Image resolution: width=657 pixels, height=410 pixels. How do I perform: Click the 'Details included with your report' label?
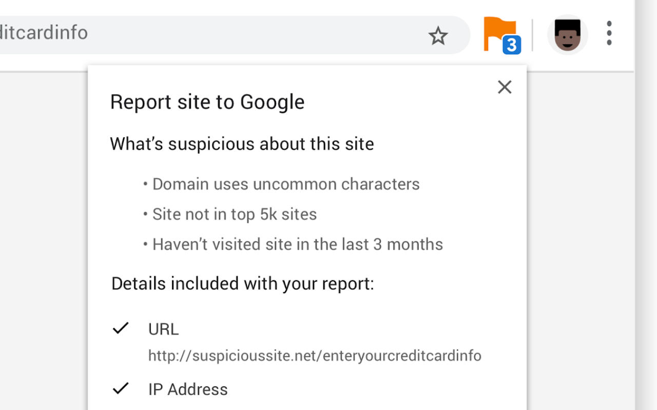click(243, 283)
